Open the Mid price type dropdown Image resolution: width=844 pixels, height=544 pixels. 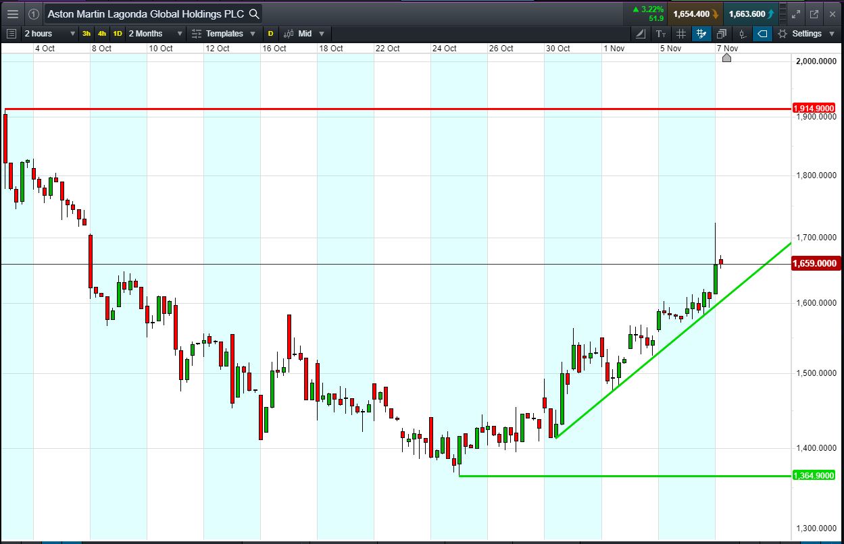point(304,33)
